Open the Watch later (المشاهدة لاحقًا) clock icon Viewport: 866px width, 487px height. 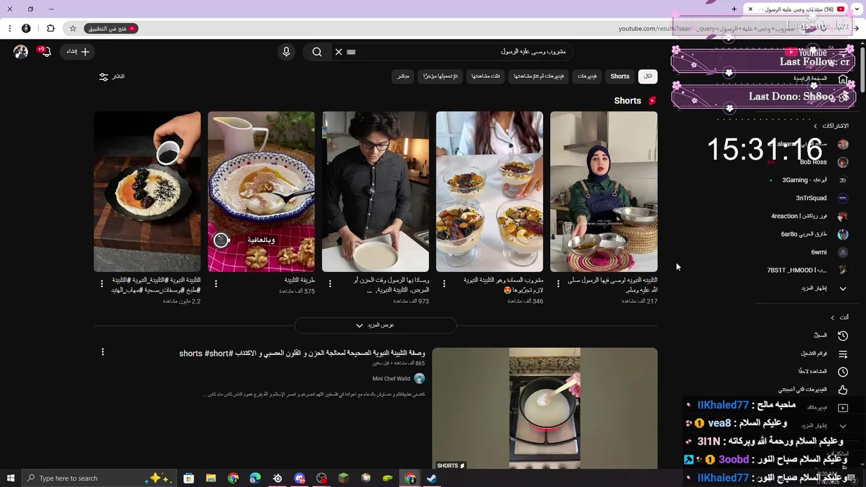pyautogui.click(x=843, y=372)
